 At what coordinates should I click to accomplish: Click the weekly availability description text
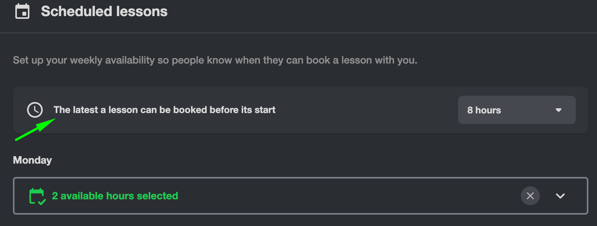click(215, 60)
